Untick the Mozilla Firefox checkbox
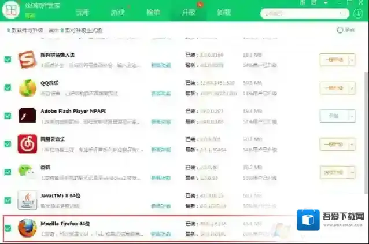The image size is (369, 244). click(x=8, y=228)
